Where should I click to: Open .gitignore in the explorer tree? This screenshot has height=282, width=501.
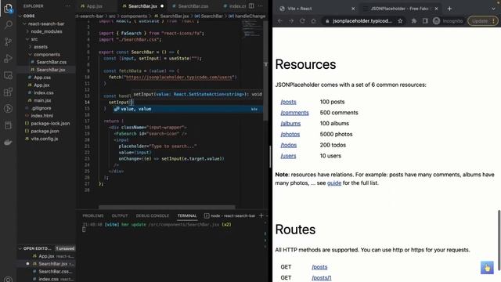[41, 108]
